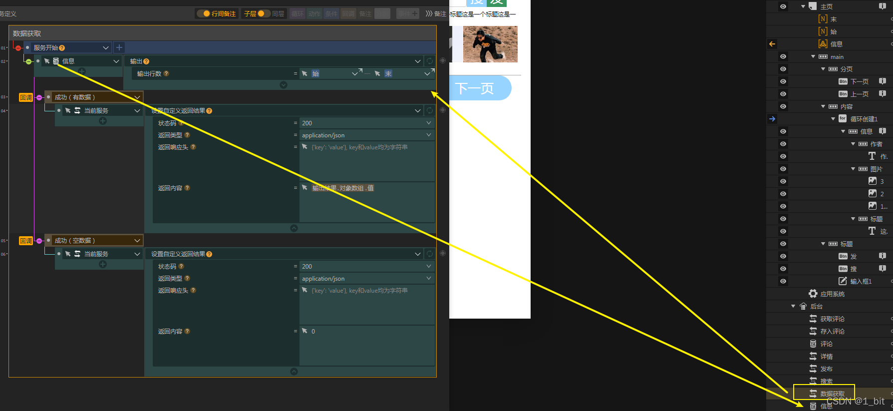Click the database icon in row 02
Viewport: 893px width, 411px height.
click(56, 61)
